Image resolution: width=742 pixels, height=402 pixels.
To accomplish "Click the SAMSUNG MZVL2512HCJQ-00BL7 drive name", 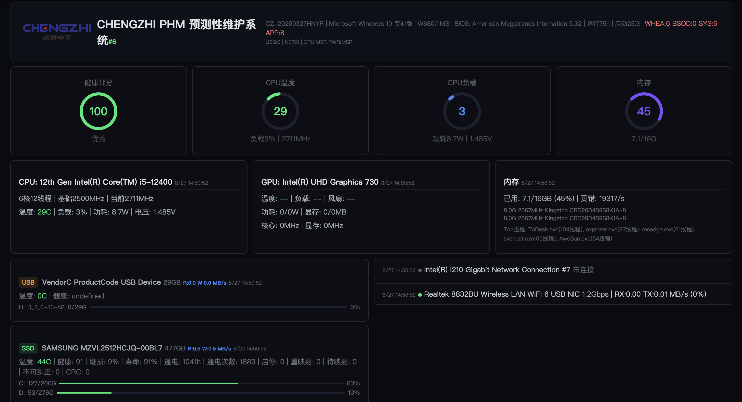I will (102, 348).
